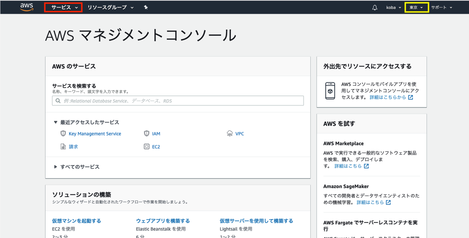Open the サポート dropdown menu
Image resolution: width=469 pixels, height=238 pixels.
pos(441,8)
